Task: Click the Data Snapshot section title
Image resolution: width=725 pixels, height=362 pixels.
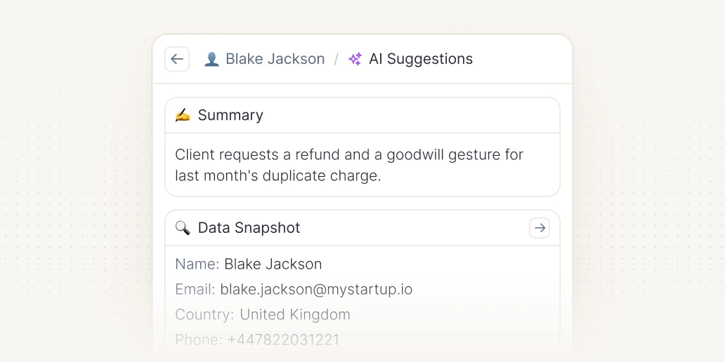Action: coord(249,227)
